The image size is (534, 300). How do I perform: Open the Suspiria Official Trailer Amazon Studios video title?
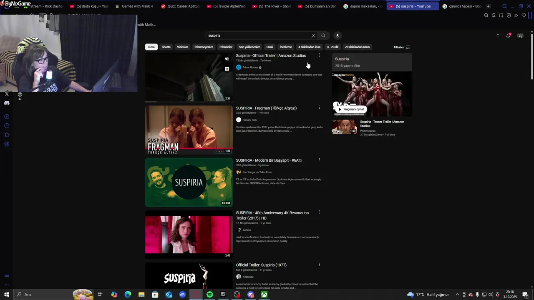[271, 55]
